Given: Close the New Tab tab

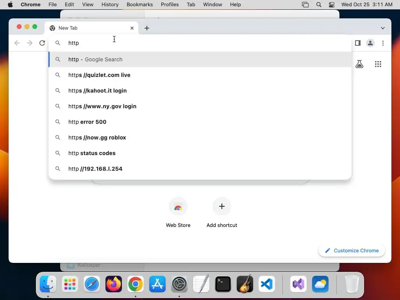Looking at the screenshot, I should tap(132, 28).
